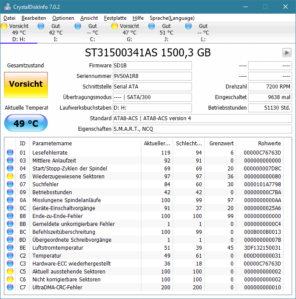Screen dimensions: 296x299
Task: Switch to the J: disk tab
Action: [x=166, y=33]
